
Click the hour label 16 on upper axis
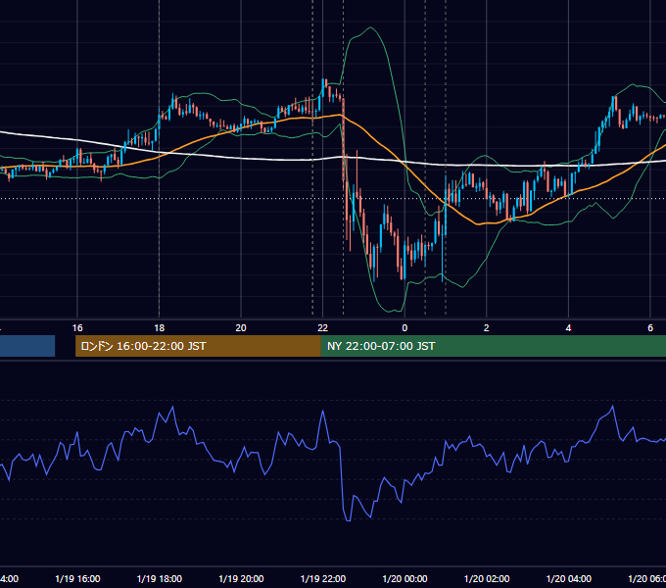pyautogui.click(x=77, y=328)
